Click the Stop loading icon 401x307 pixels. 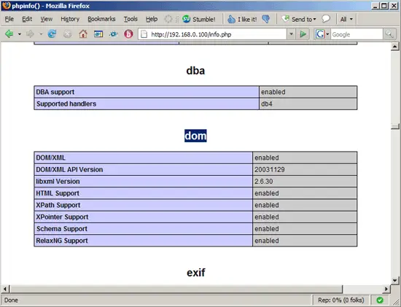67,34
